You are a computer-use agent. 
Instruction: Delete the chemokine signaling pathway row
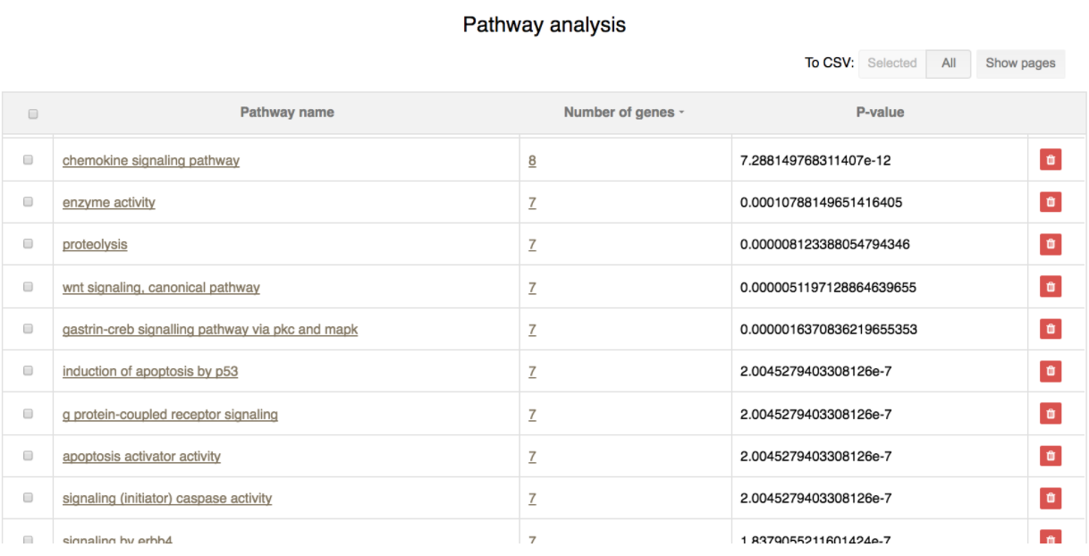tap(1051, 160)
